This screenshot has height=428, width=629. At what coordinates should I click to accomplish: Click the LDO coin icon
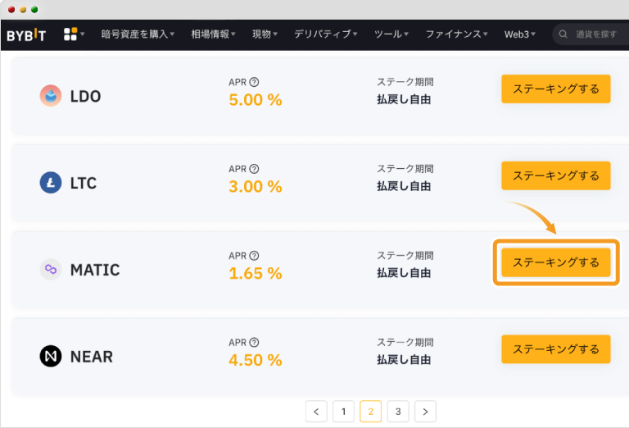click(51, 96)
